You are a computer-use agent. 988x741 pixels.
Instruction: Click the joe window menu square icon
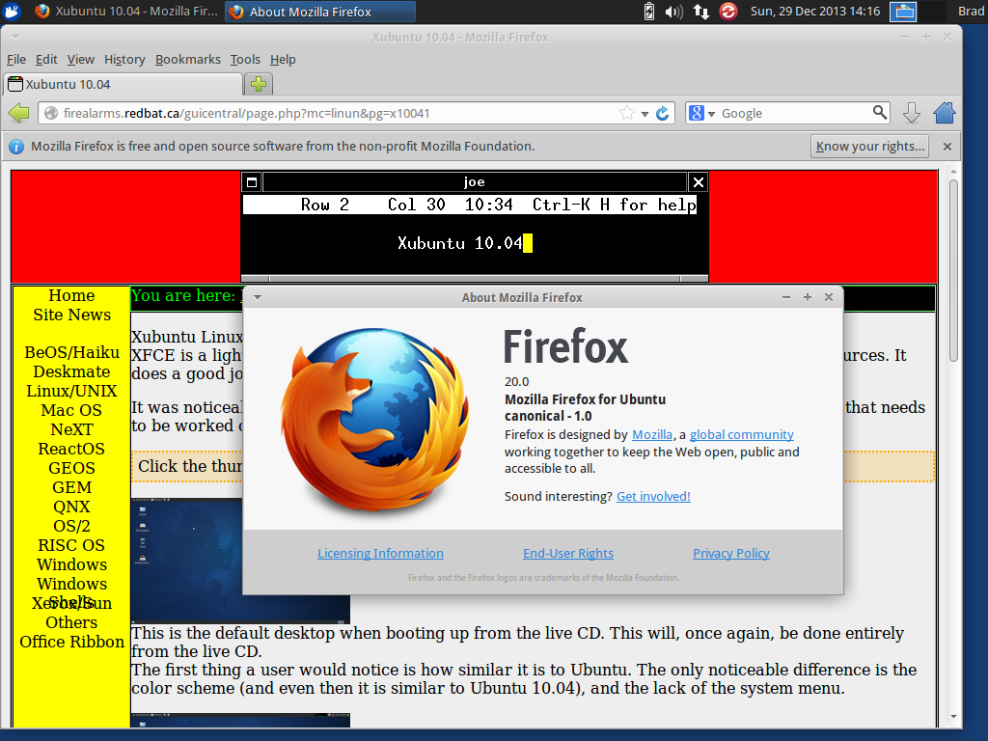tap(252, 182)
